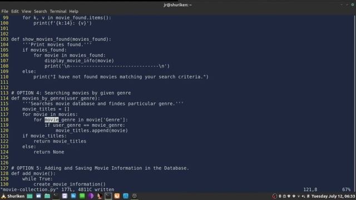
Task: Click 'return movie_titles' on line 122
Action: click(x=60, y=141)
